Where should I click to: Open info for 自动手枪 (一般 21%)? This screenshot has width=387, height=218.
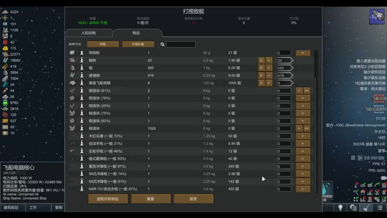click(82, 143)
